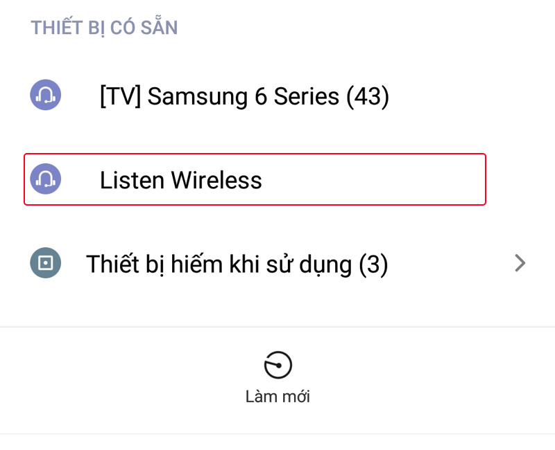This screenshot has width=555, height=450.
Task: Tap the purple Samsung TV device icon
Action: tap(46, 96)
